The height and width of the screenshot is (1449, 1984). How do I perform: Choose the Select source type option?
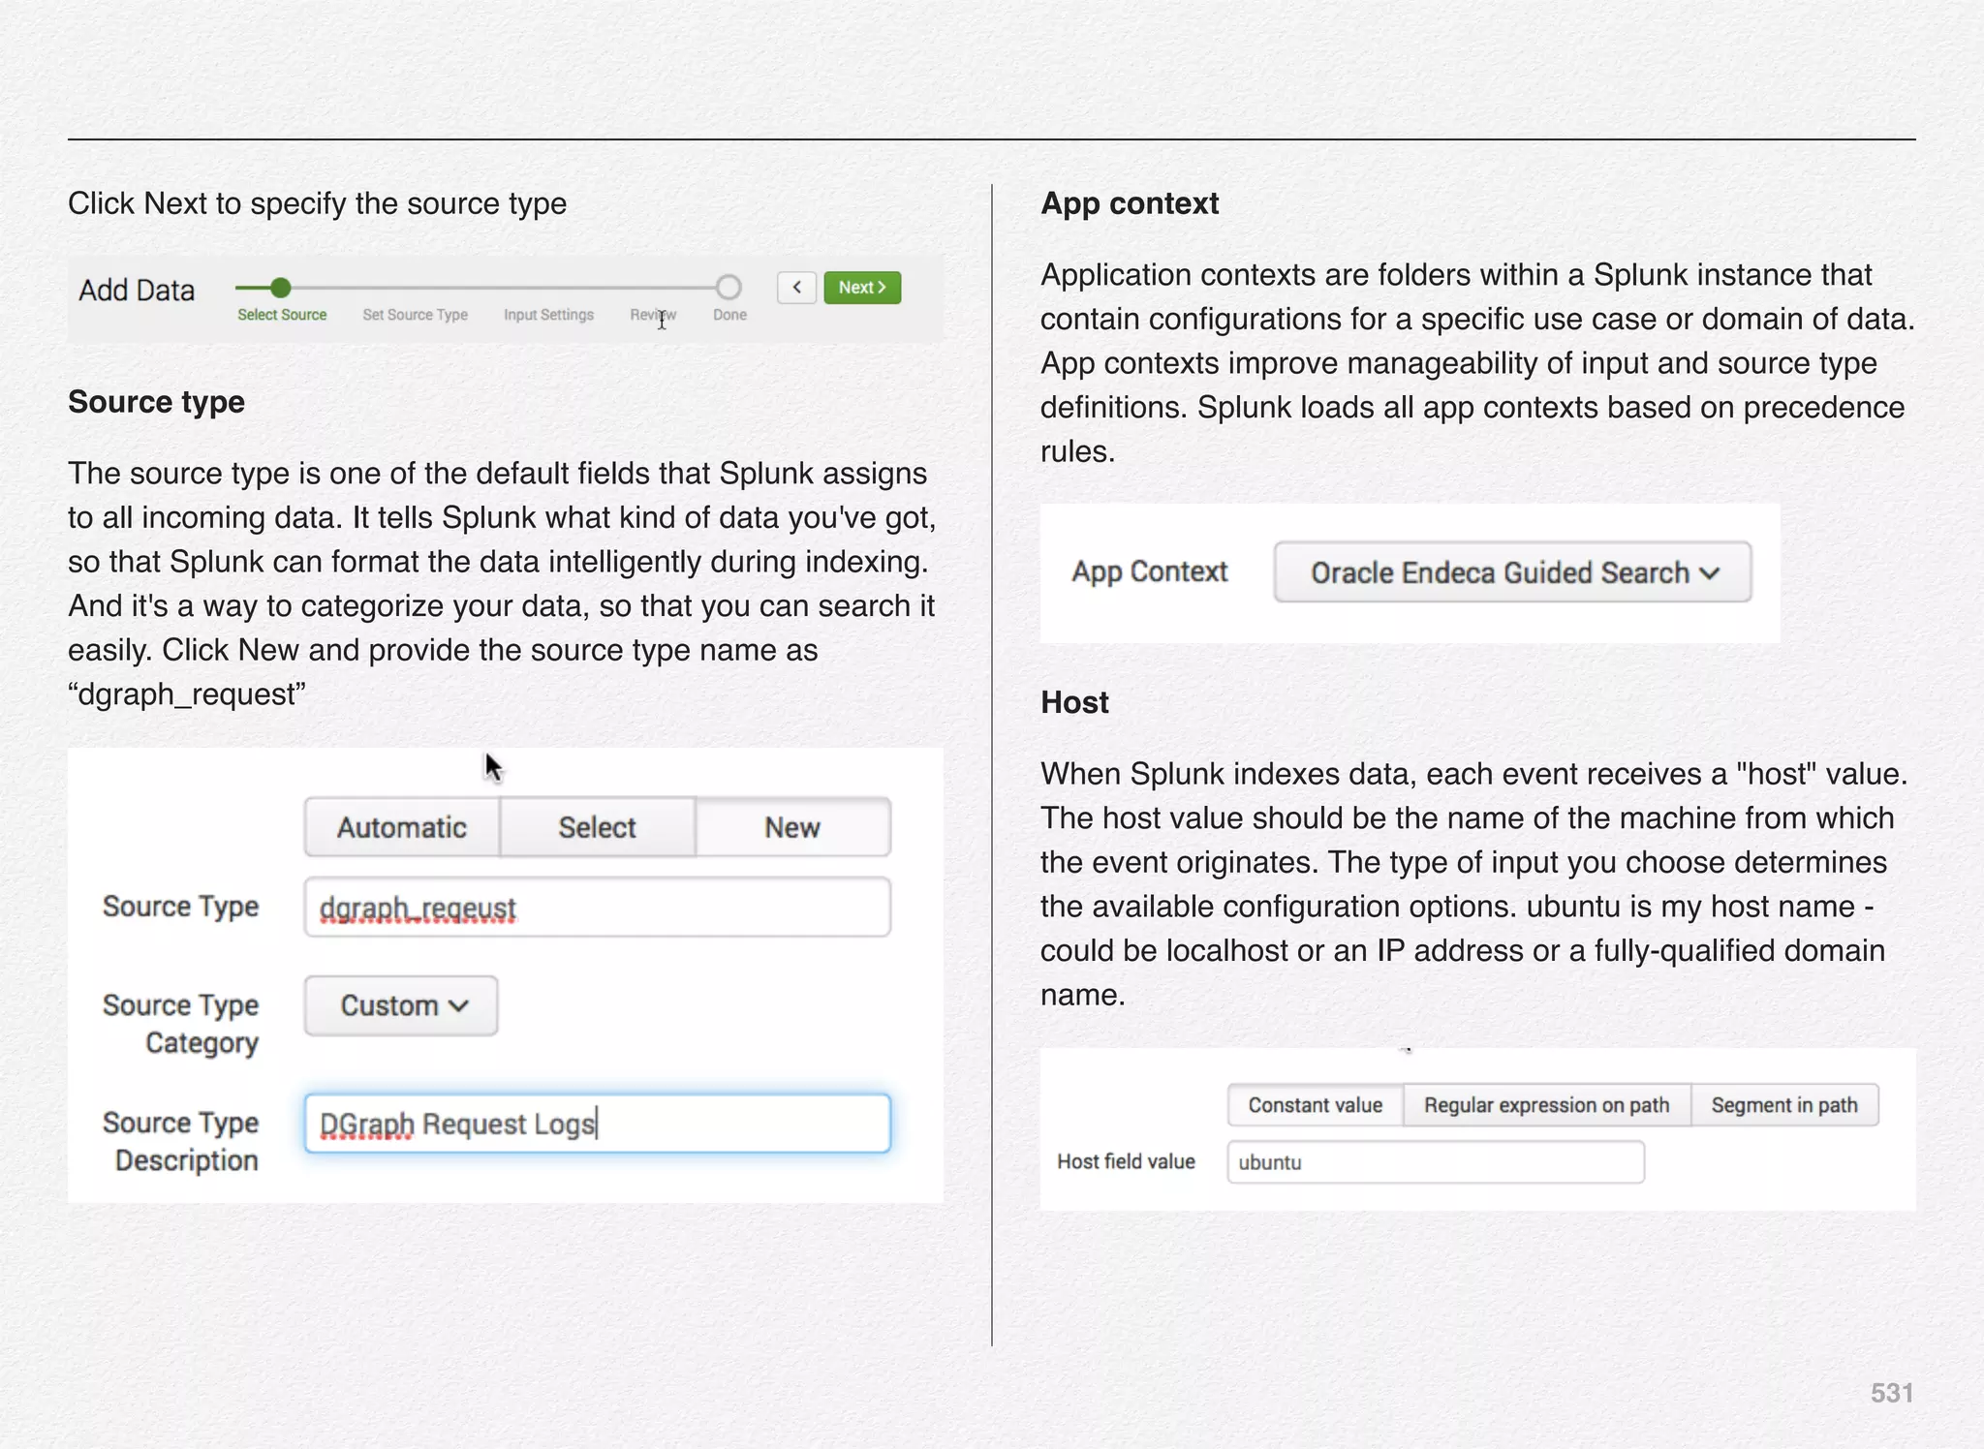tap(597, 827)
